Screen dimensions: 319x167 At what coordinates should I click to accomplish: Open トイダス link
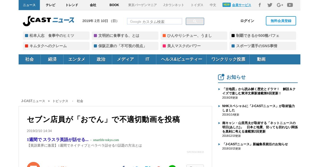(x=197, y=5)
